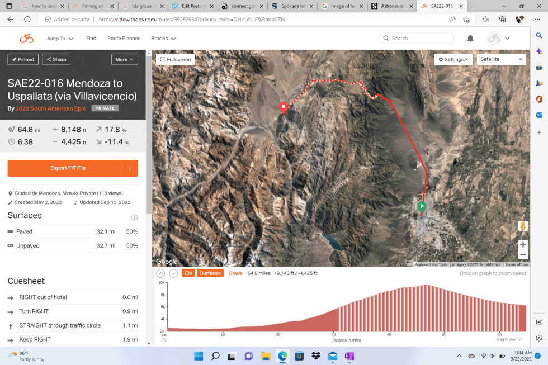The height and width of the screenshot is (365, 548).
Task: Open Route Planner from navigation
Action: point(124,39)
